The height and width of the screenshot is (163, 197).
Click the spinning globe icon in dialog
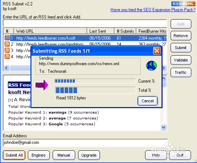click(151, 66)
